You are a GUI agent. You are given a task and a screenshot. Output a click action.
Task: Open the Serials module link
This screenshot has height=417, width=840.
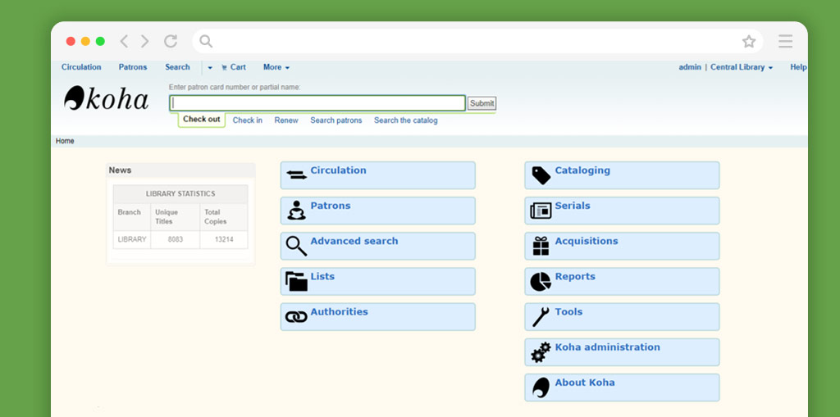(572, 206)
